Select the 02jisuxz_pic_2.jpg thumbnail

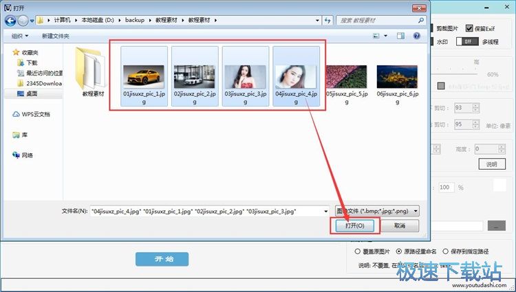pos(195,76)
